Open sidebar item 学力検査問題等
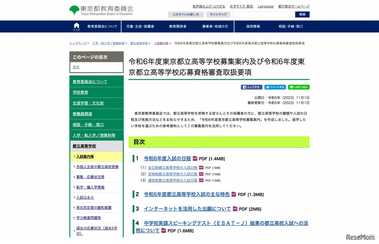This screenshot has height=244, width=379. click(x=97, y=218)
